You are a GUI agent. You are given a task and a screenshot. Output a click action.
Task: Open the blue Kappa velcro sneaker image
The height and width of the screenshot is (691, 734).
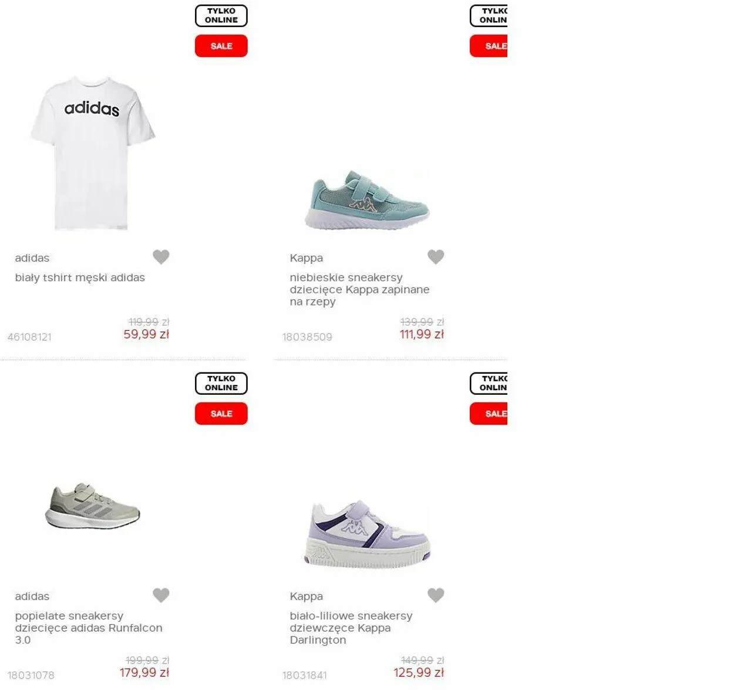[367, 199]
